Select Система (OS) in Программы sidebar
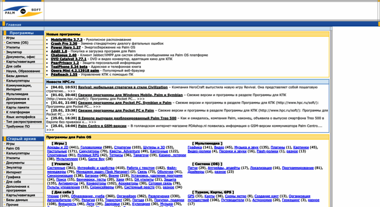Viewport: 380px width, 207px height. (x=17, y=43)
